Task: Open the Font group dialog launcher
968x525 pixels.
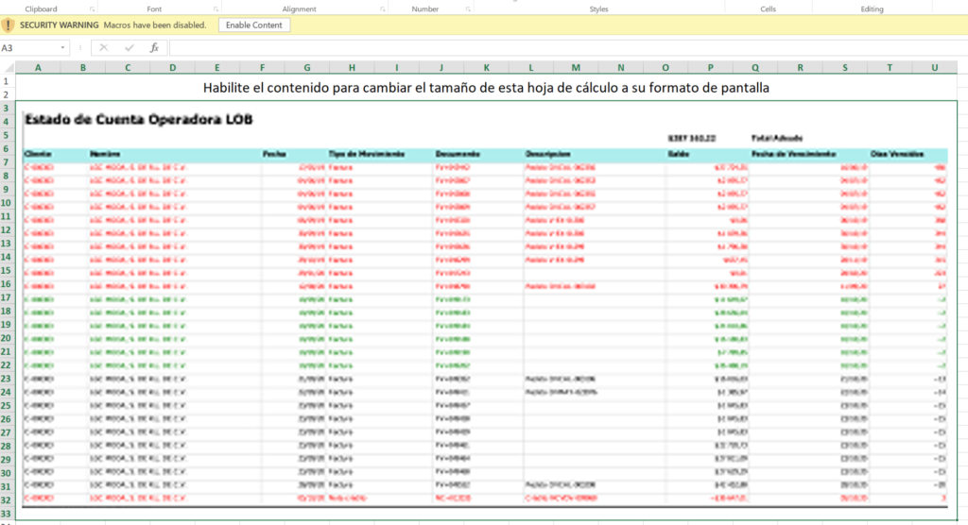Action: point(216,9)
